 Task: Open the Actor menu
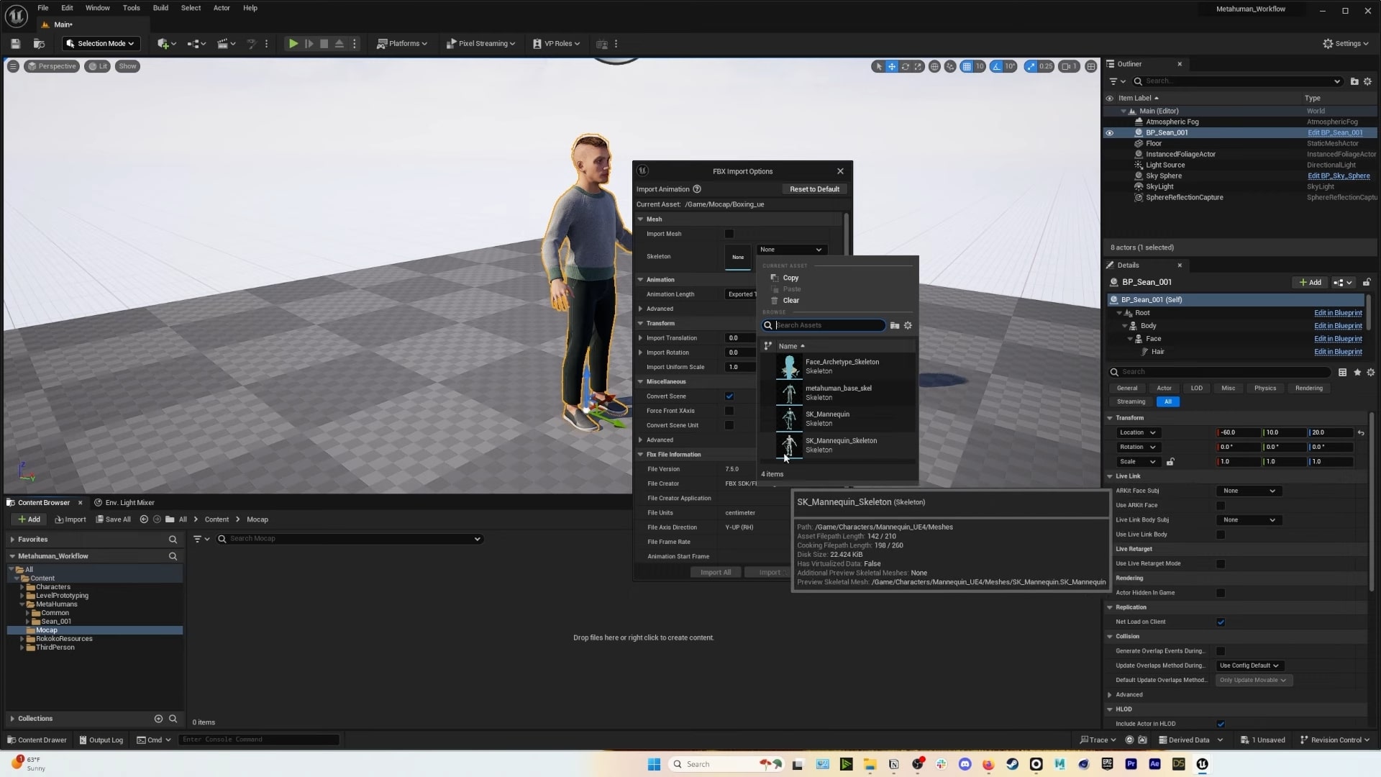[222, 8]
